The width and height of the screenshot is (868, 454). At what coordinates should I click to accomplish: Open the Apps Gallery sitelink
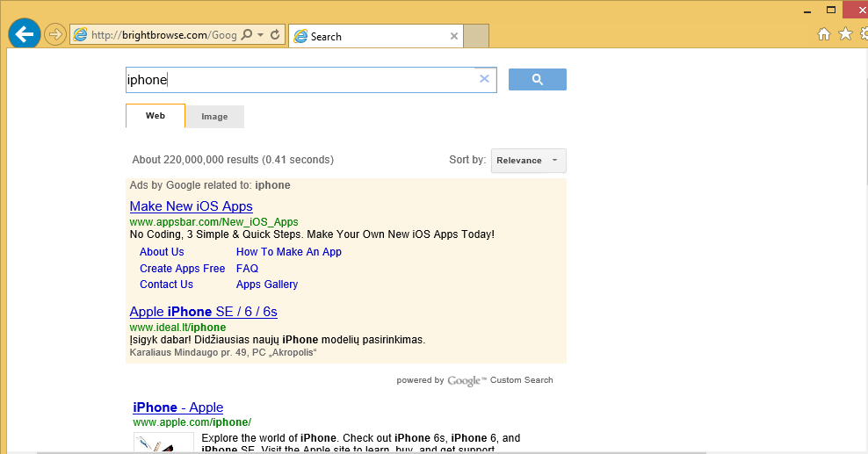[266, 285]
